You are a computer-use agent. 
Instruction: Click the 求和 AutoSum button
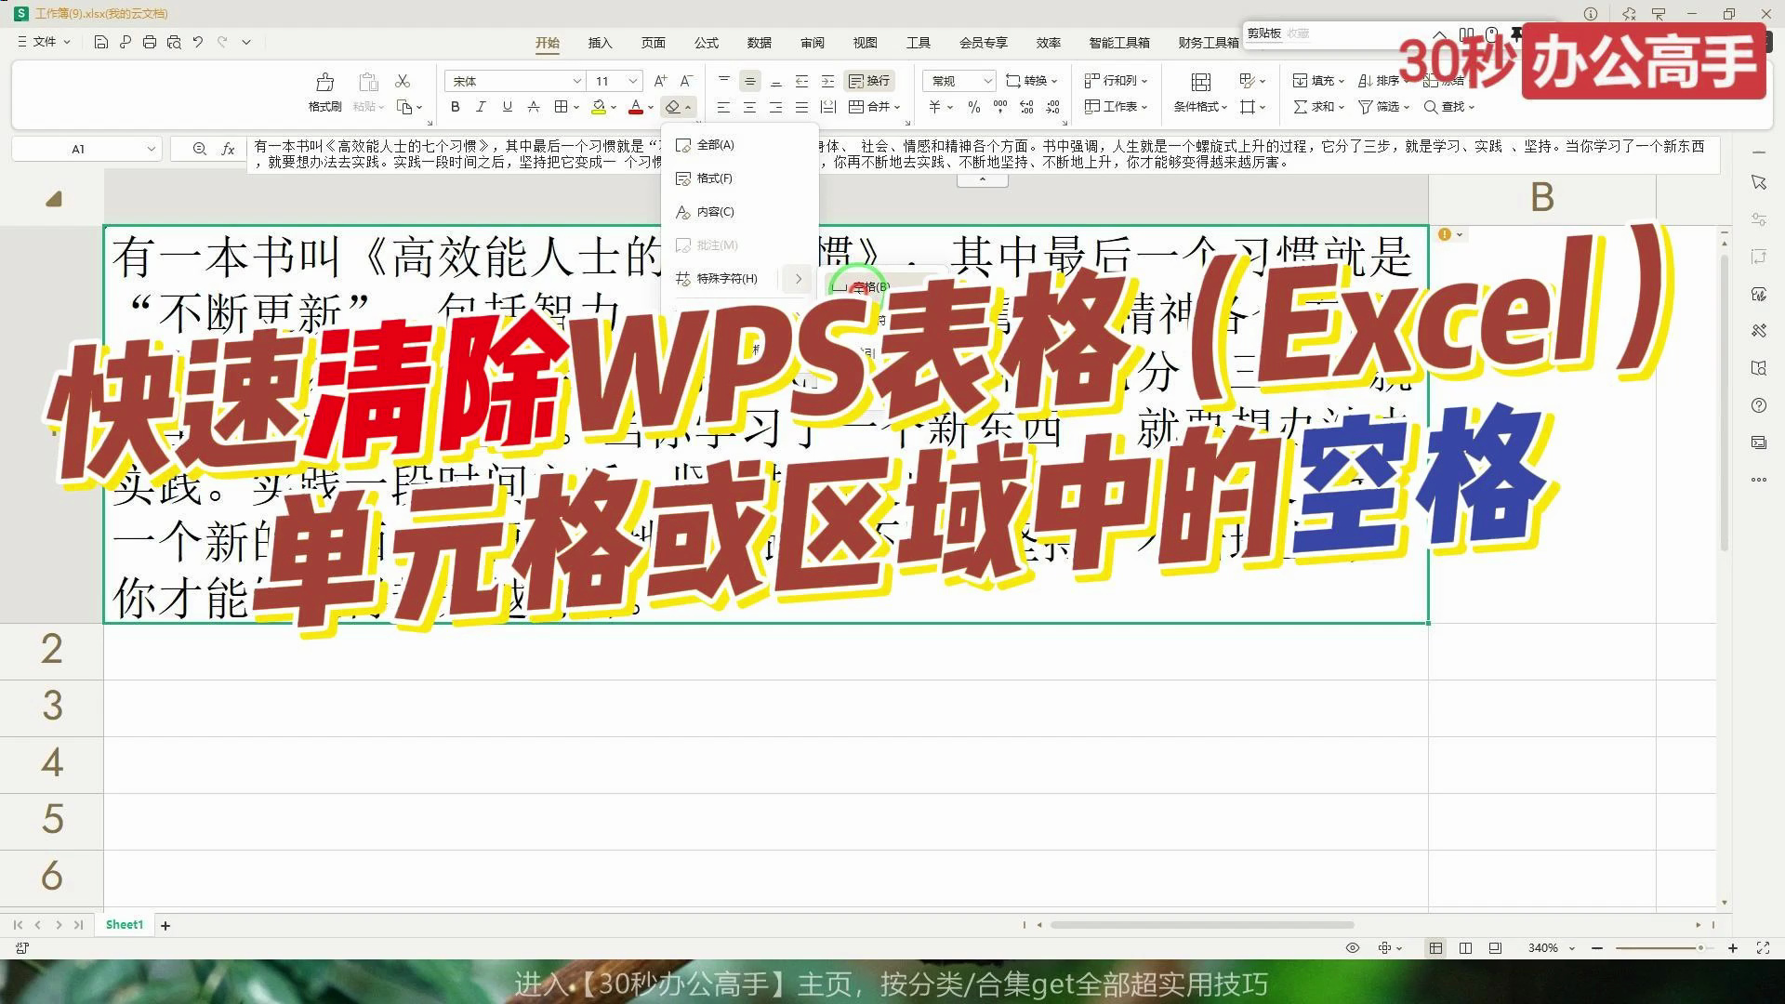pos(1318,107)
